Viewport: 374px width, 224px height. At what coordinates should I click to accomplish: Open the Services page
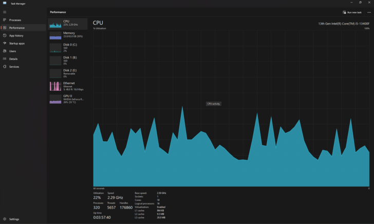coord(14,67)
